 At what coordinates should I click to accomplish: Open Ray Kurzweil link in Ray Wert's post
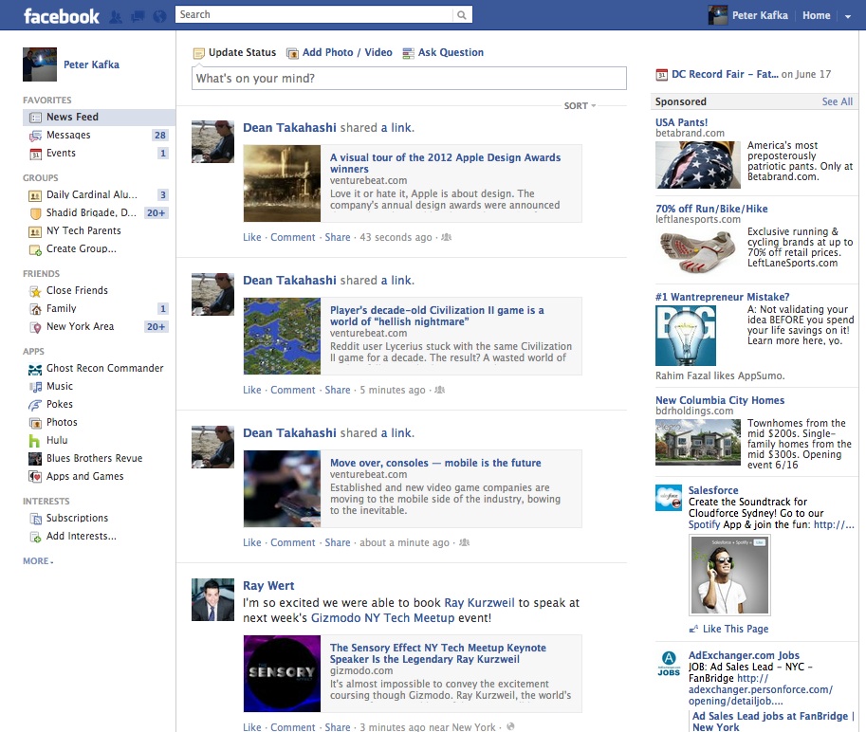tap(479, 603)
